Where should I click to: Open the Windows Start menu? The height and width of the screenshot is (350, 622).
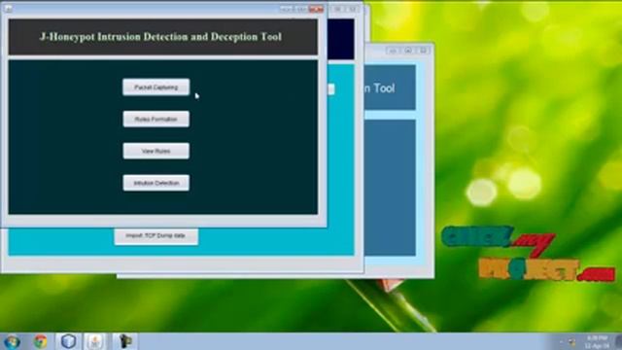click(13, 341)
